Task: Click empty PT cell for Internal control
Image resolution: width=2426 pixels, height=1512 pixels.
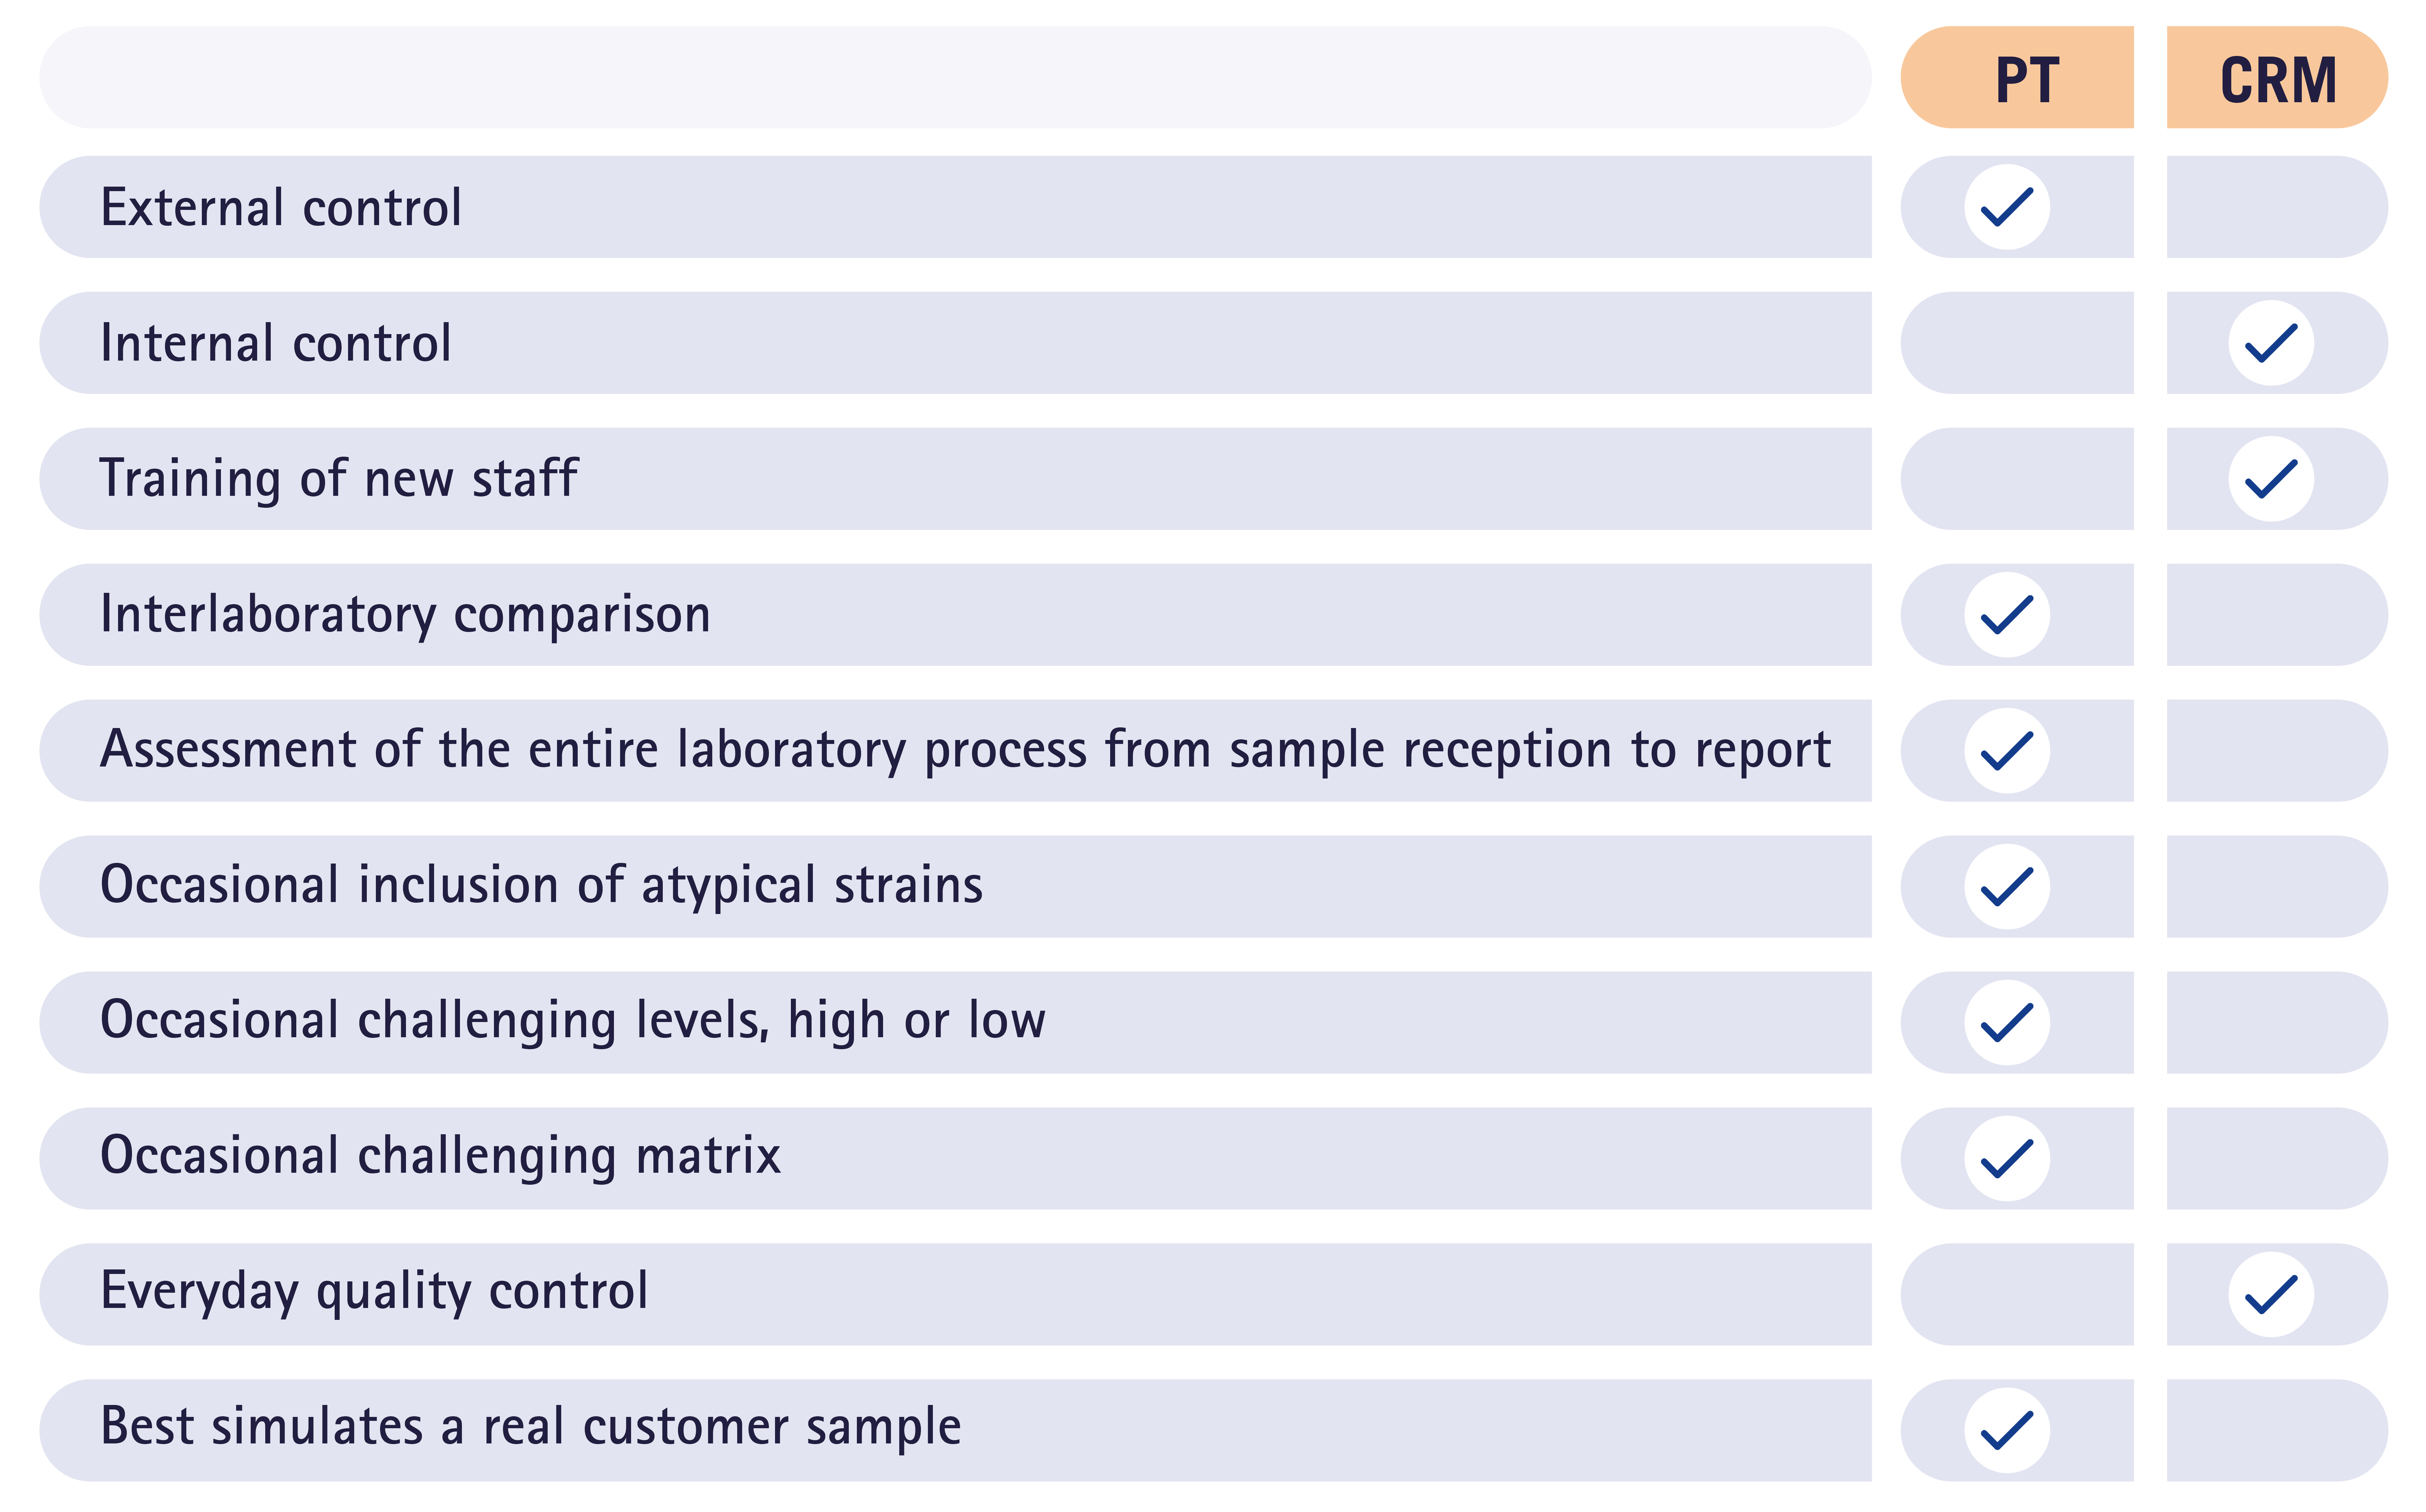Action: [2017, 343]
